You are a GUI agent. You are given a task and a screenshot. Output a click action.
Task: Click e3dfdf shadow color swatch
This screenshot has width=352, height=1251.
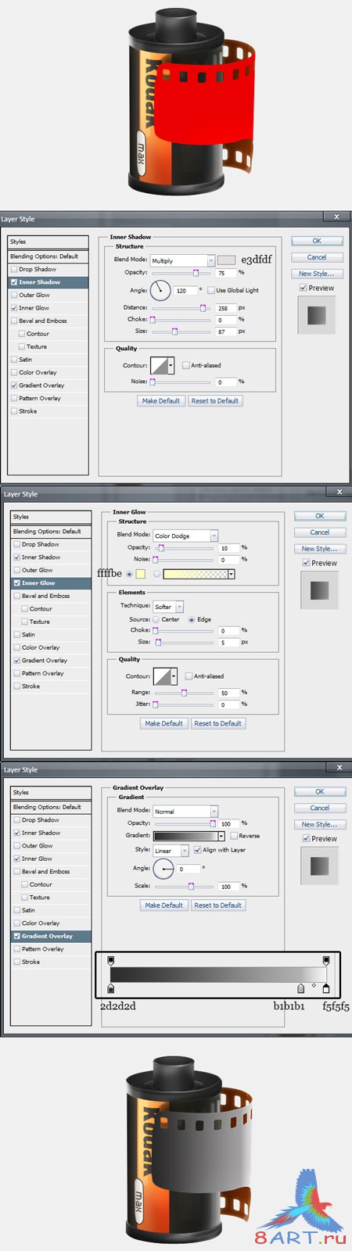pyautogui.click(x=226, y=260)
